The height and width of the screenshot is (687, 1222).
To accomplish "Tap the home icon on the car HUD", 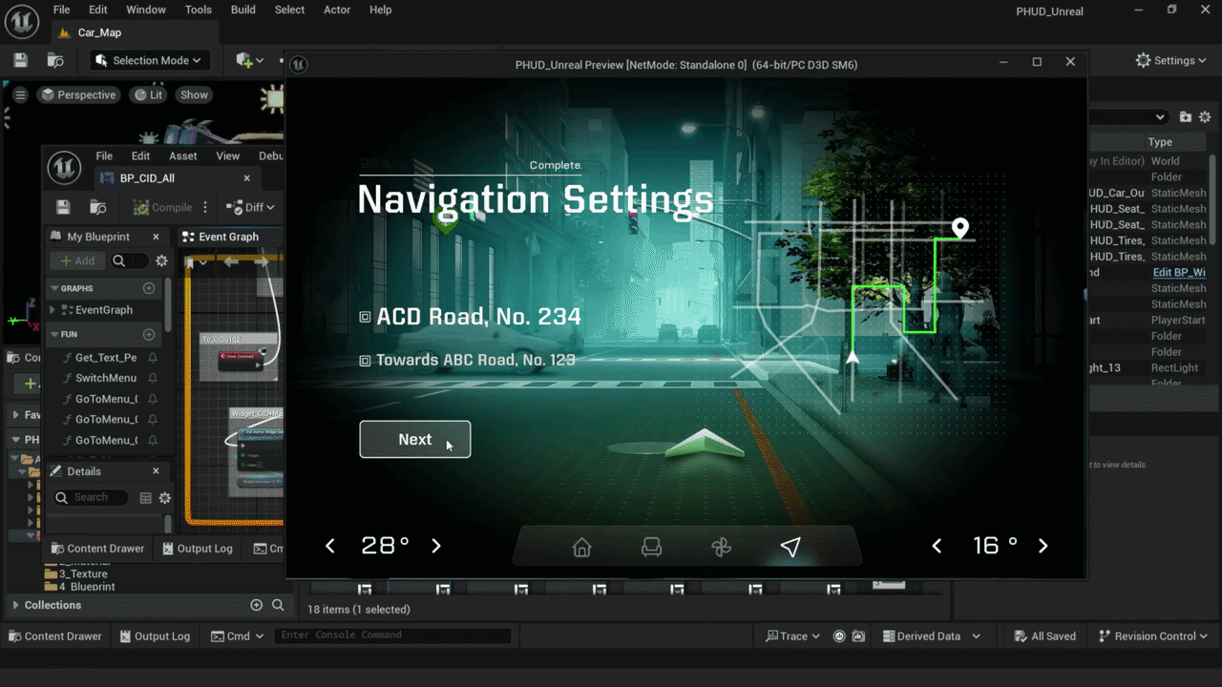I will pyautogui.click(x=581, y=546).
